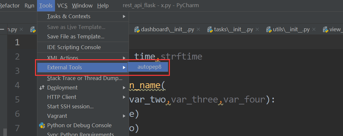This screenshot has height=136, width=343.
Task: Open the XML Actions submenu
Action: (83, 58)
